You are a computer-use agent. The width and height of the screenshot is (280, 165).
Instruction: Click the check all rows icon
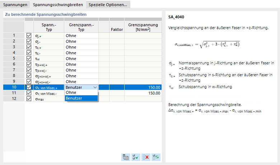coord(136,157)
